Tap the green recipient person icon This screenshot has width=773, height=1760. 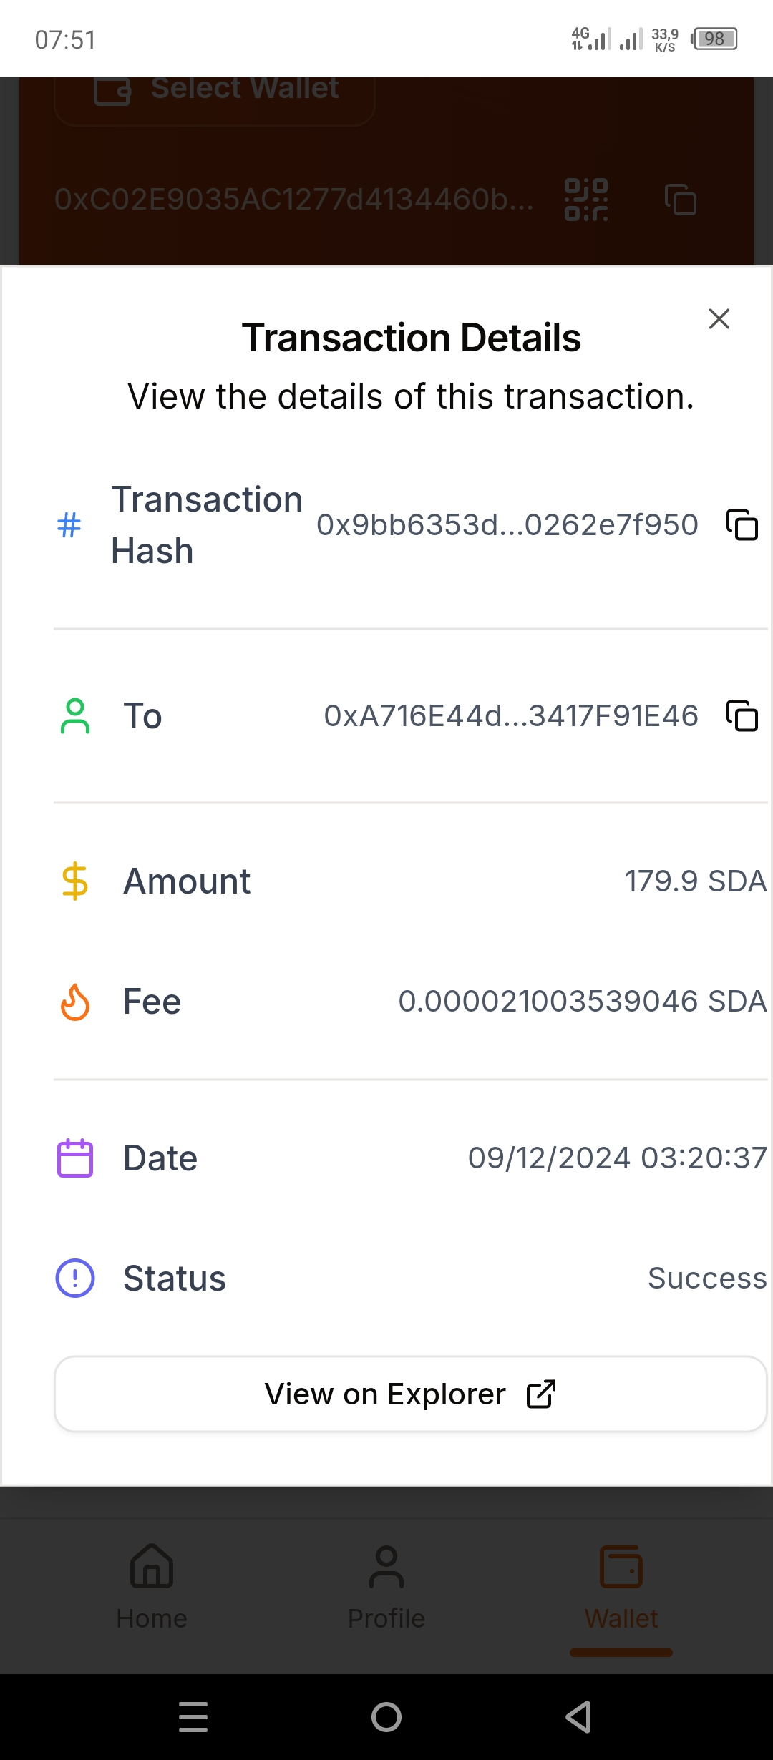(74, 716)
